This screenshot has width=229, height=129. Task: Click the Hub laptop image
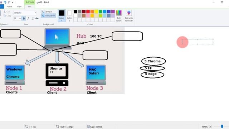pyautogui.click(x=57, y=39)
